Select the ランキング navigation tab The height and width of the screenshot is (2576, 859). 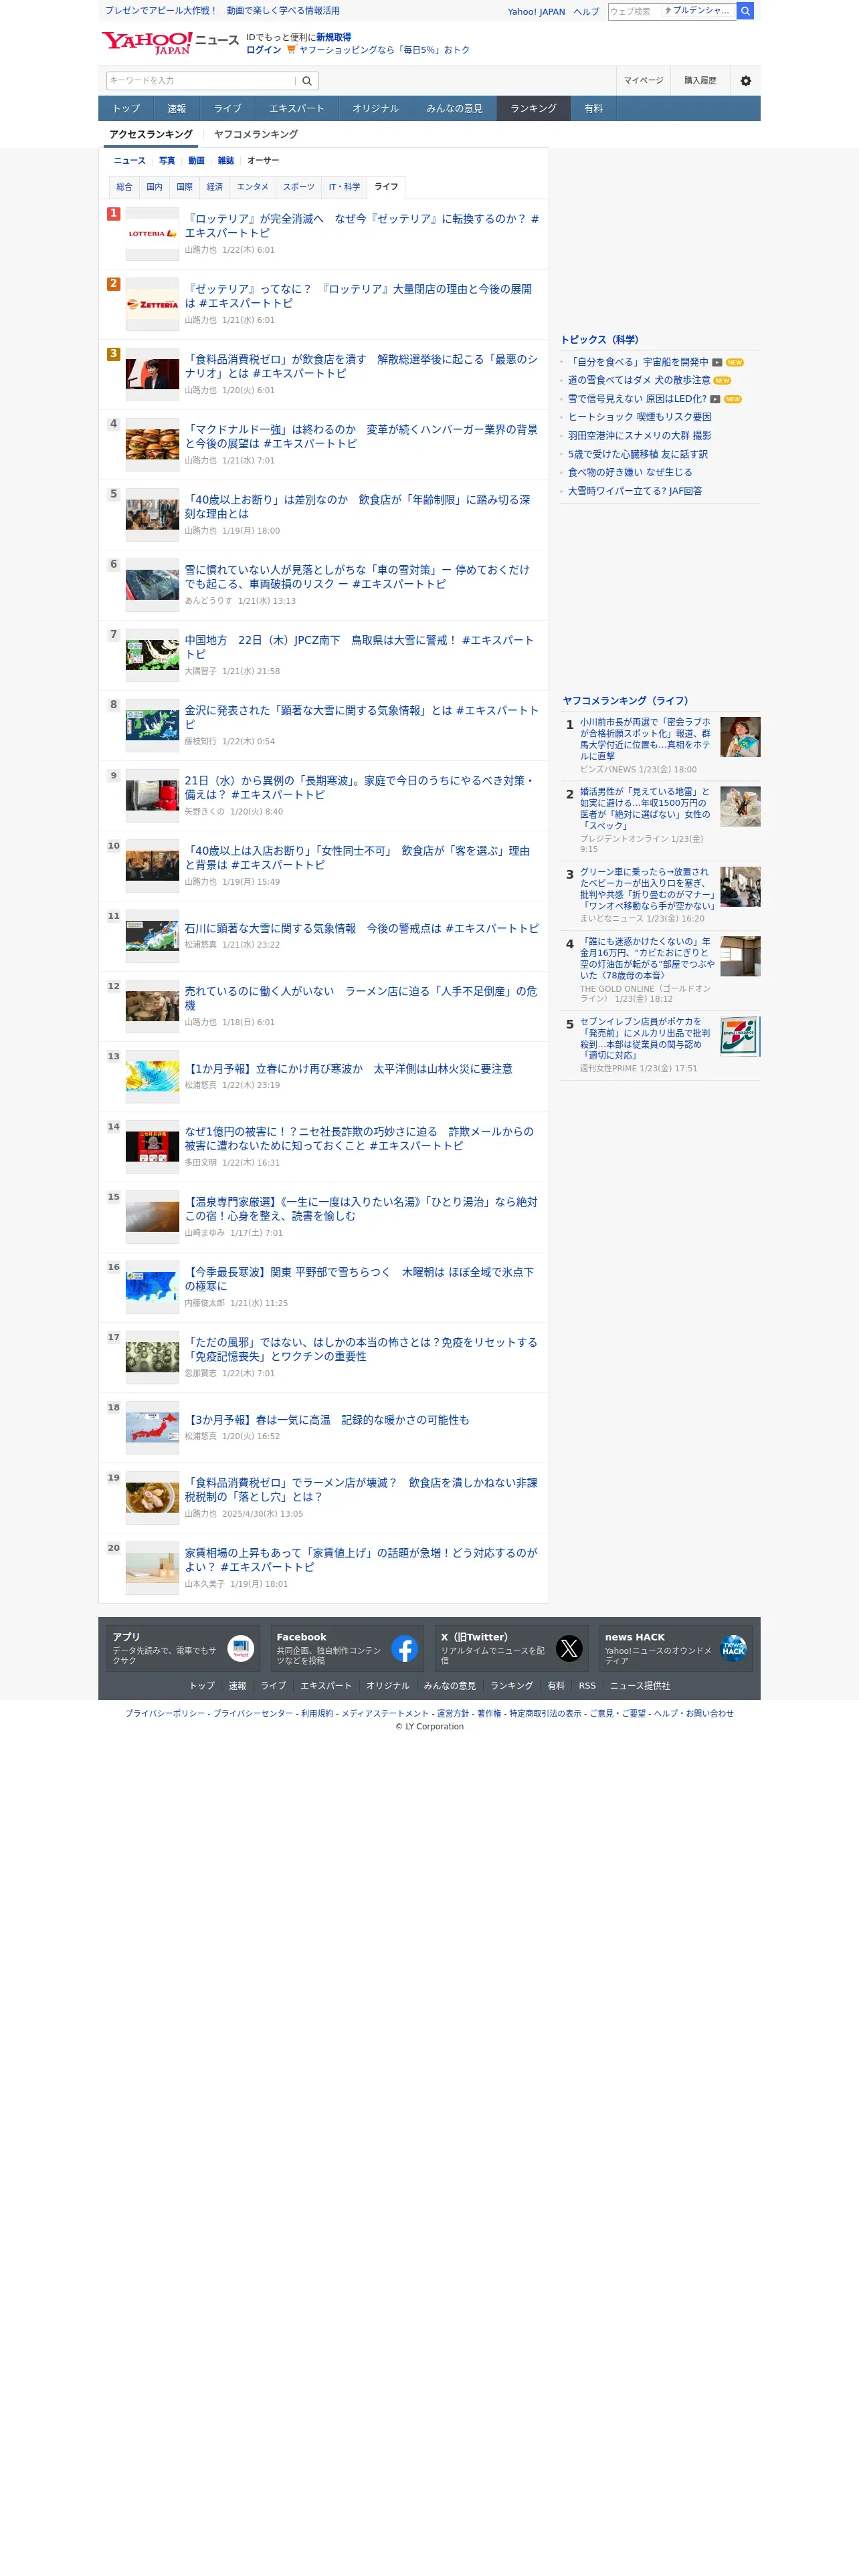click(533, 108)
